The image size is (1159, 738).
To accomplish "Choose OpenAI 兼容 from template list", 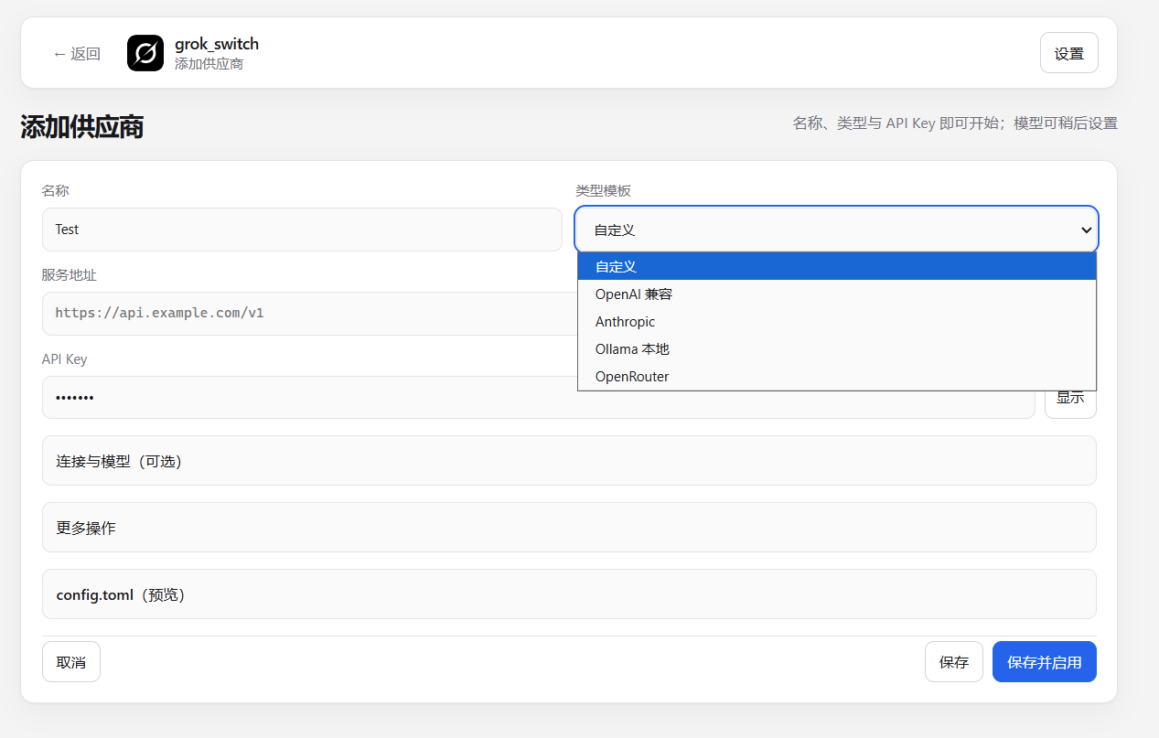I will click(x=837, y=294).
